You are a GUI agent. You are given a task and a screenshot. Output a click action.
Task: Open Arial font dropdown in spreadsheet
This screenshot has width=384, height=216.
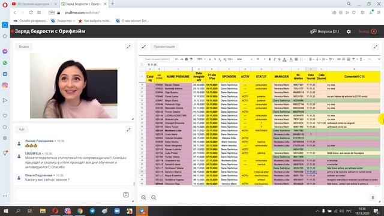click(245, 59)
